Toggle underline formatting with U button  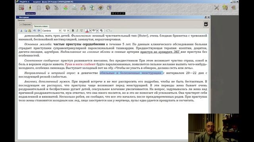point(81,31)
